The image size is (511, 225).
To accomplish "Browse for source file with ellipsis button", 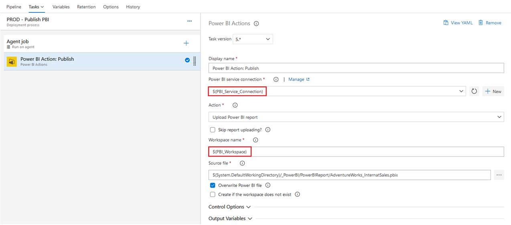I will click(x=499, y=175).
